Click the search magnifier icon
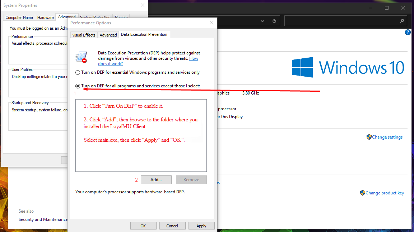The image size is (414, 232). click(402, 20)
